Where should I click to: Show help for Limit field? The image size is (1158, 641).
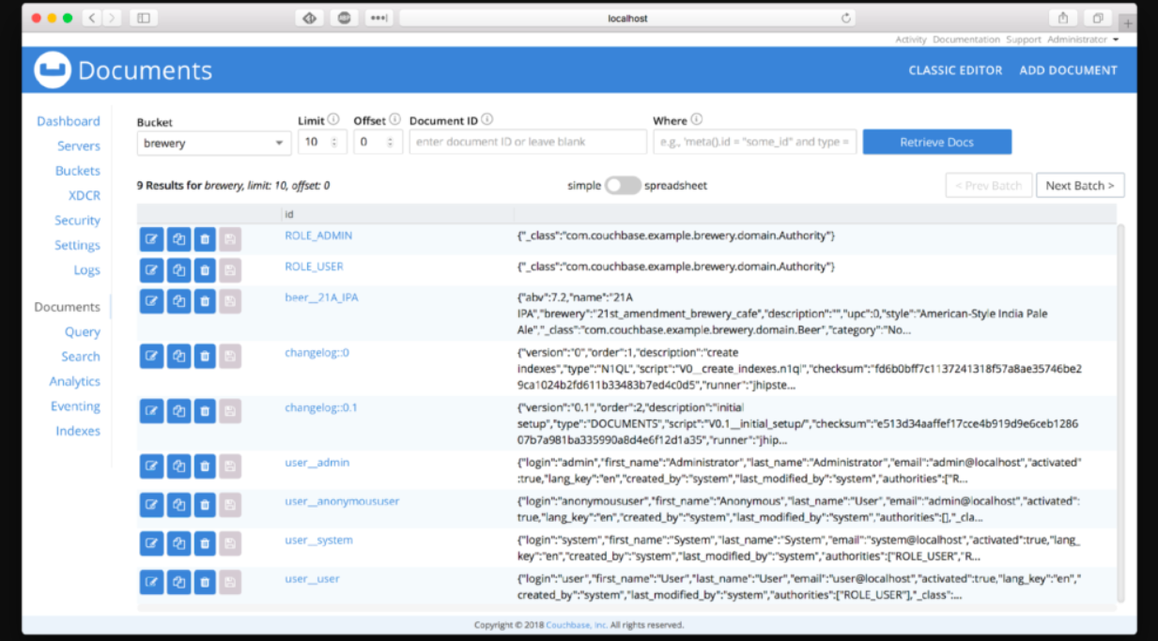(333, 120)
